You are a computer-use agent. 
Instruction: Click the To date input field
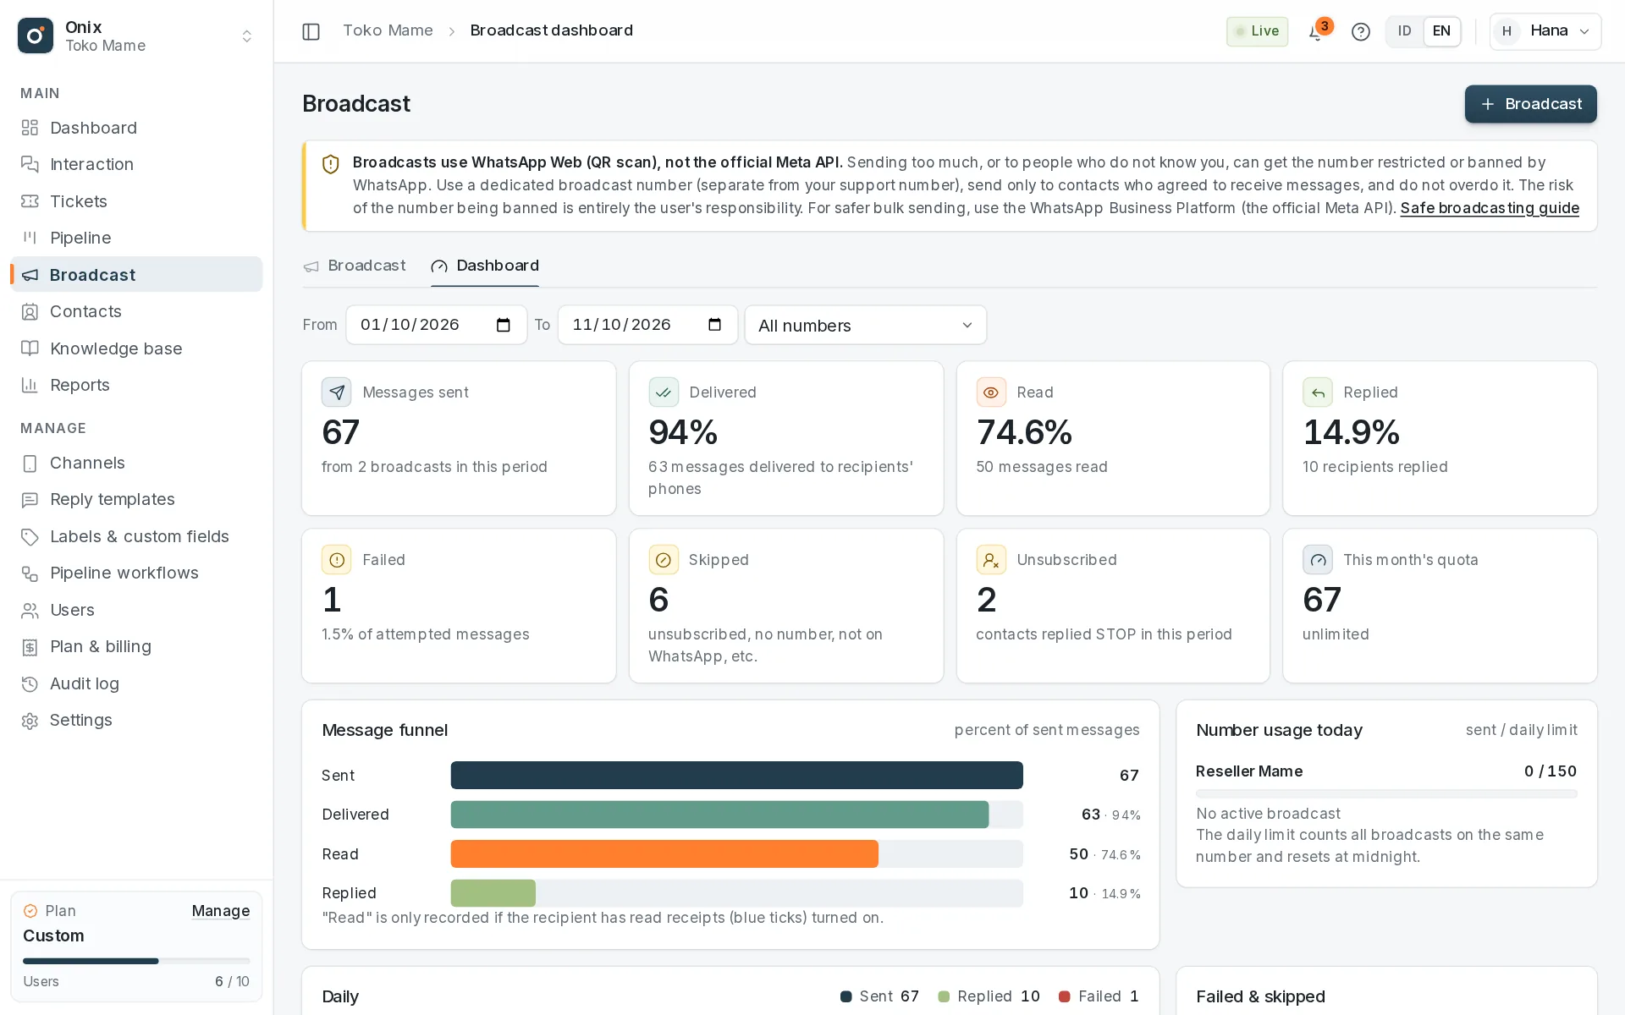[x=647, y=325]
